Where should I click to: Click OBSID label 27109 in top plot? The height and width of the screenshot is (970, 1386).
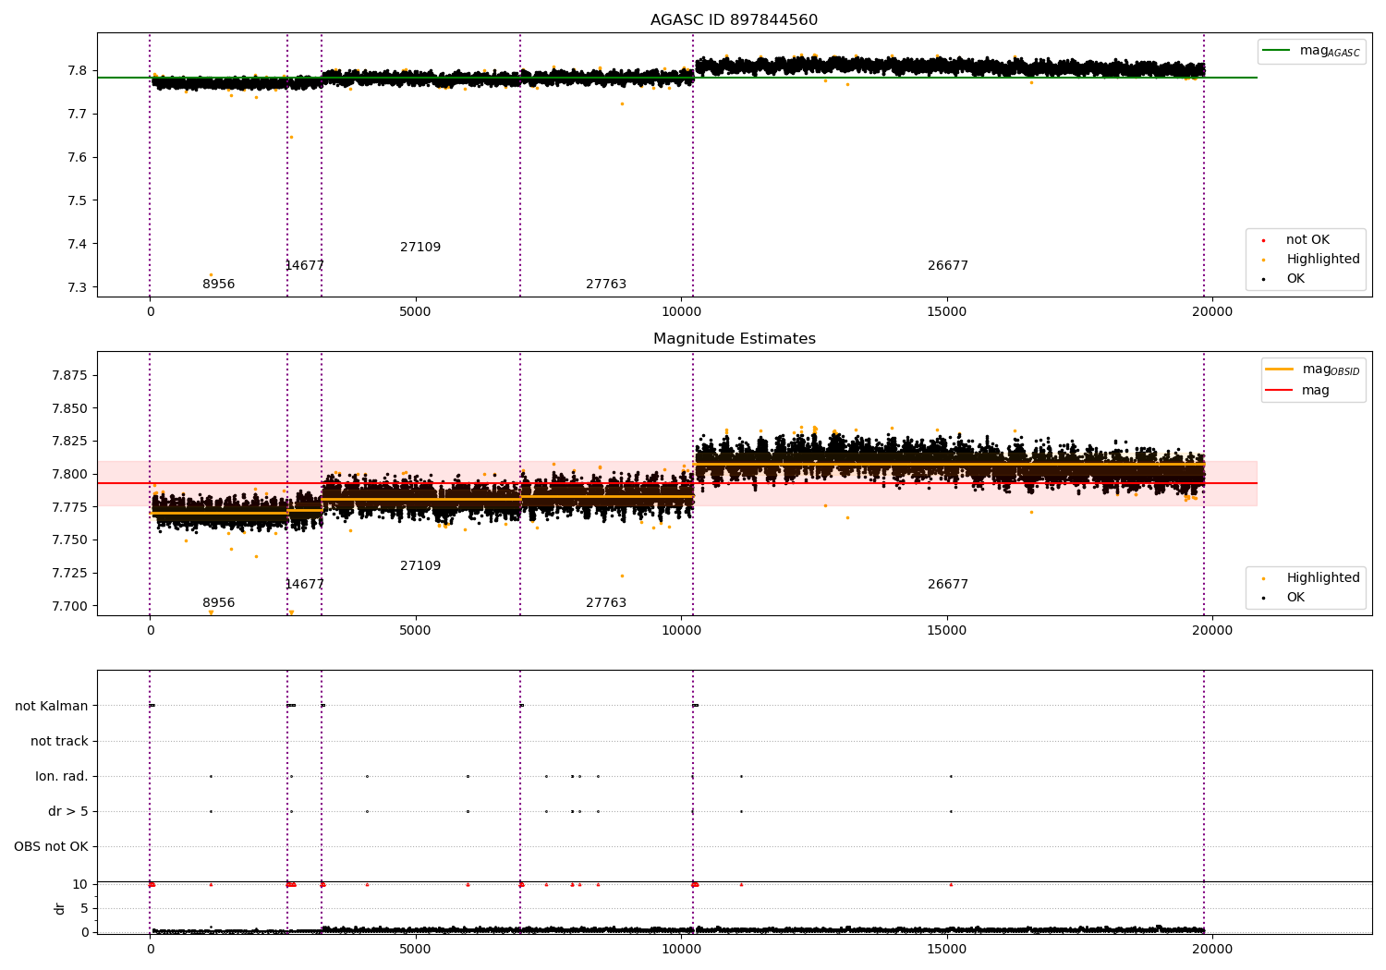click(x=420, y=248)
